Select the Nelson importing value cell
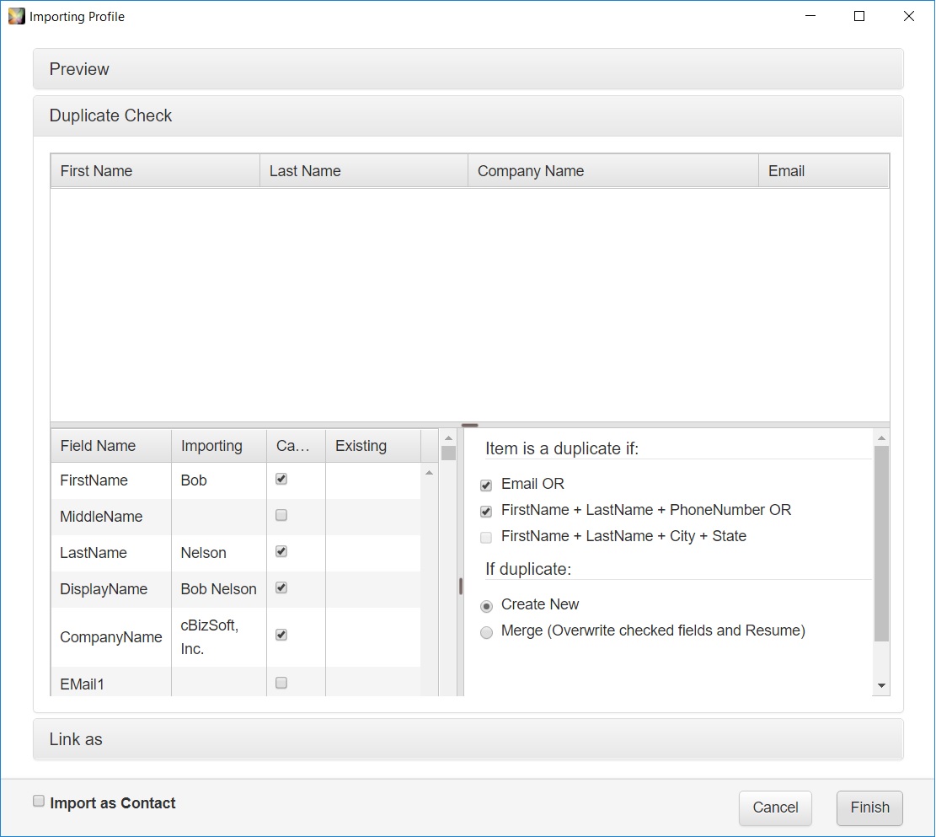Screen dimensions: 936x837 219,553
